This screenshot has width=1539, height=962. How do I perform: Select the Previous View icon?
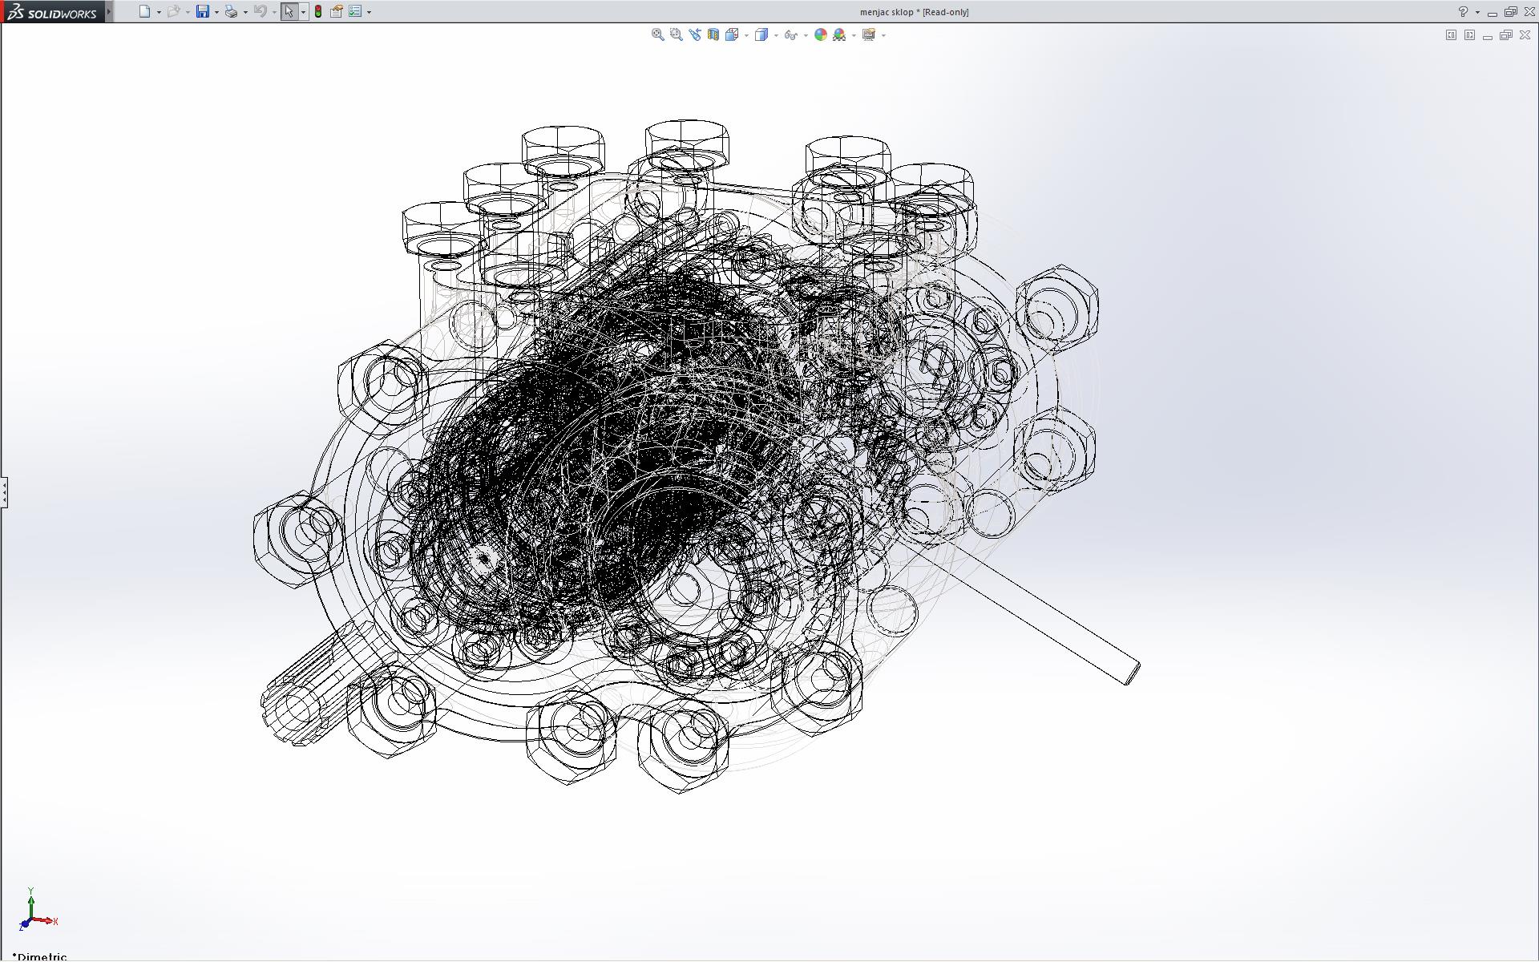(694, 34)
